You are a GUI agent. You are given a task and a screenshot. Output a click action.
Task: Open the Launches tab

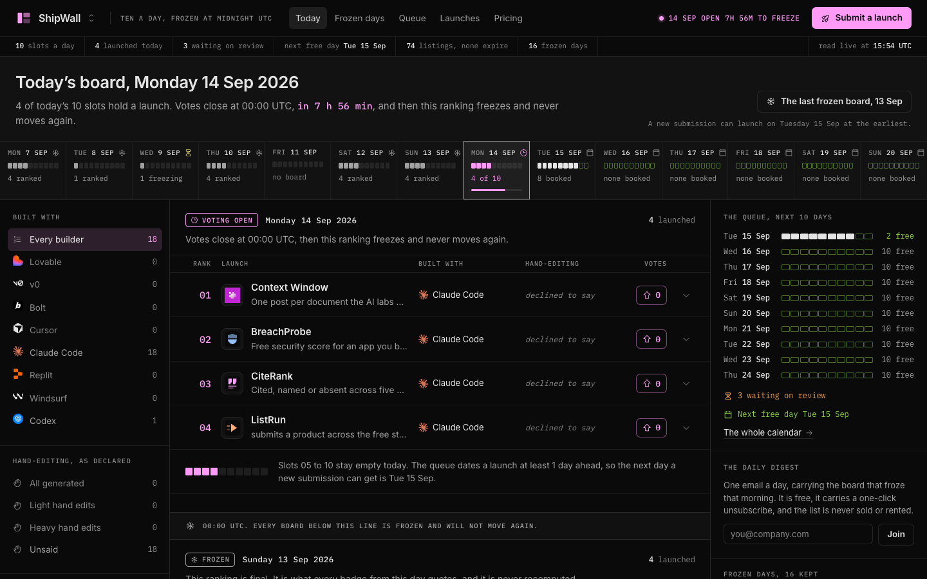pos(460,18)
